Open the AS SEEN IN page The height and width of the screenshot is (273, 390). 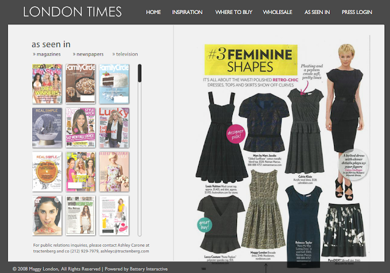click(x=317, y=12)
